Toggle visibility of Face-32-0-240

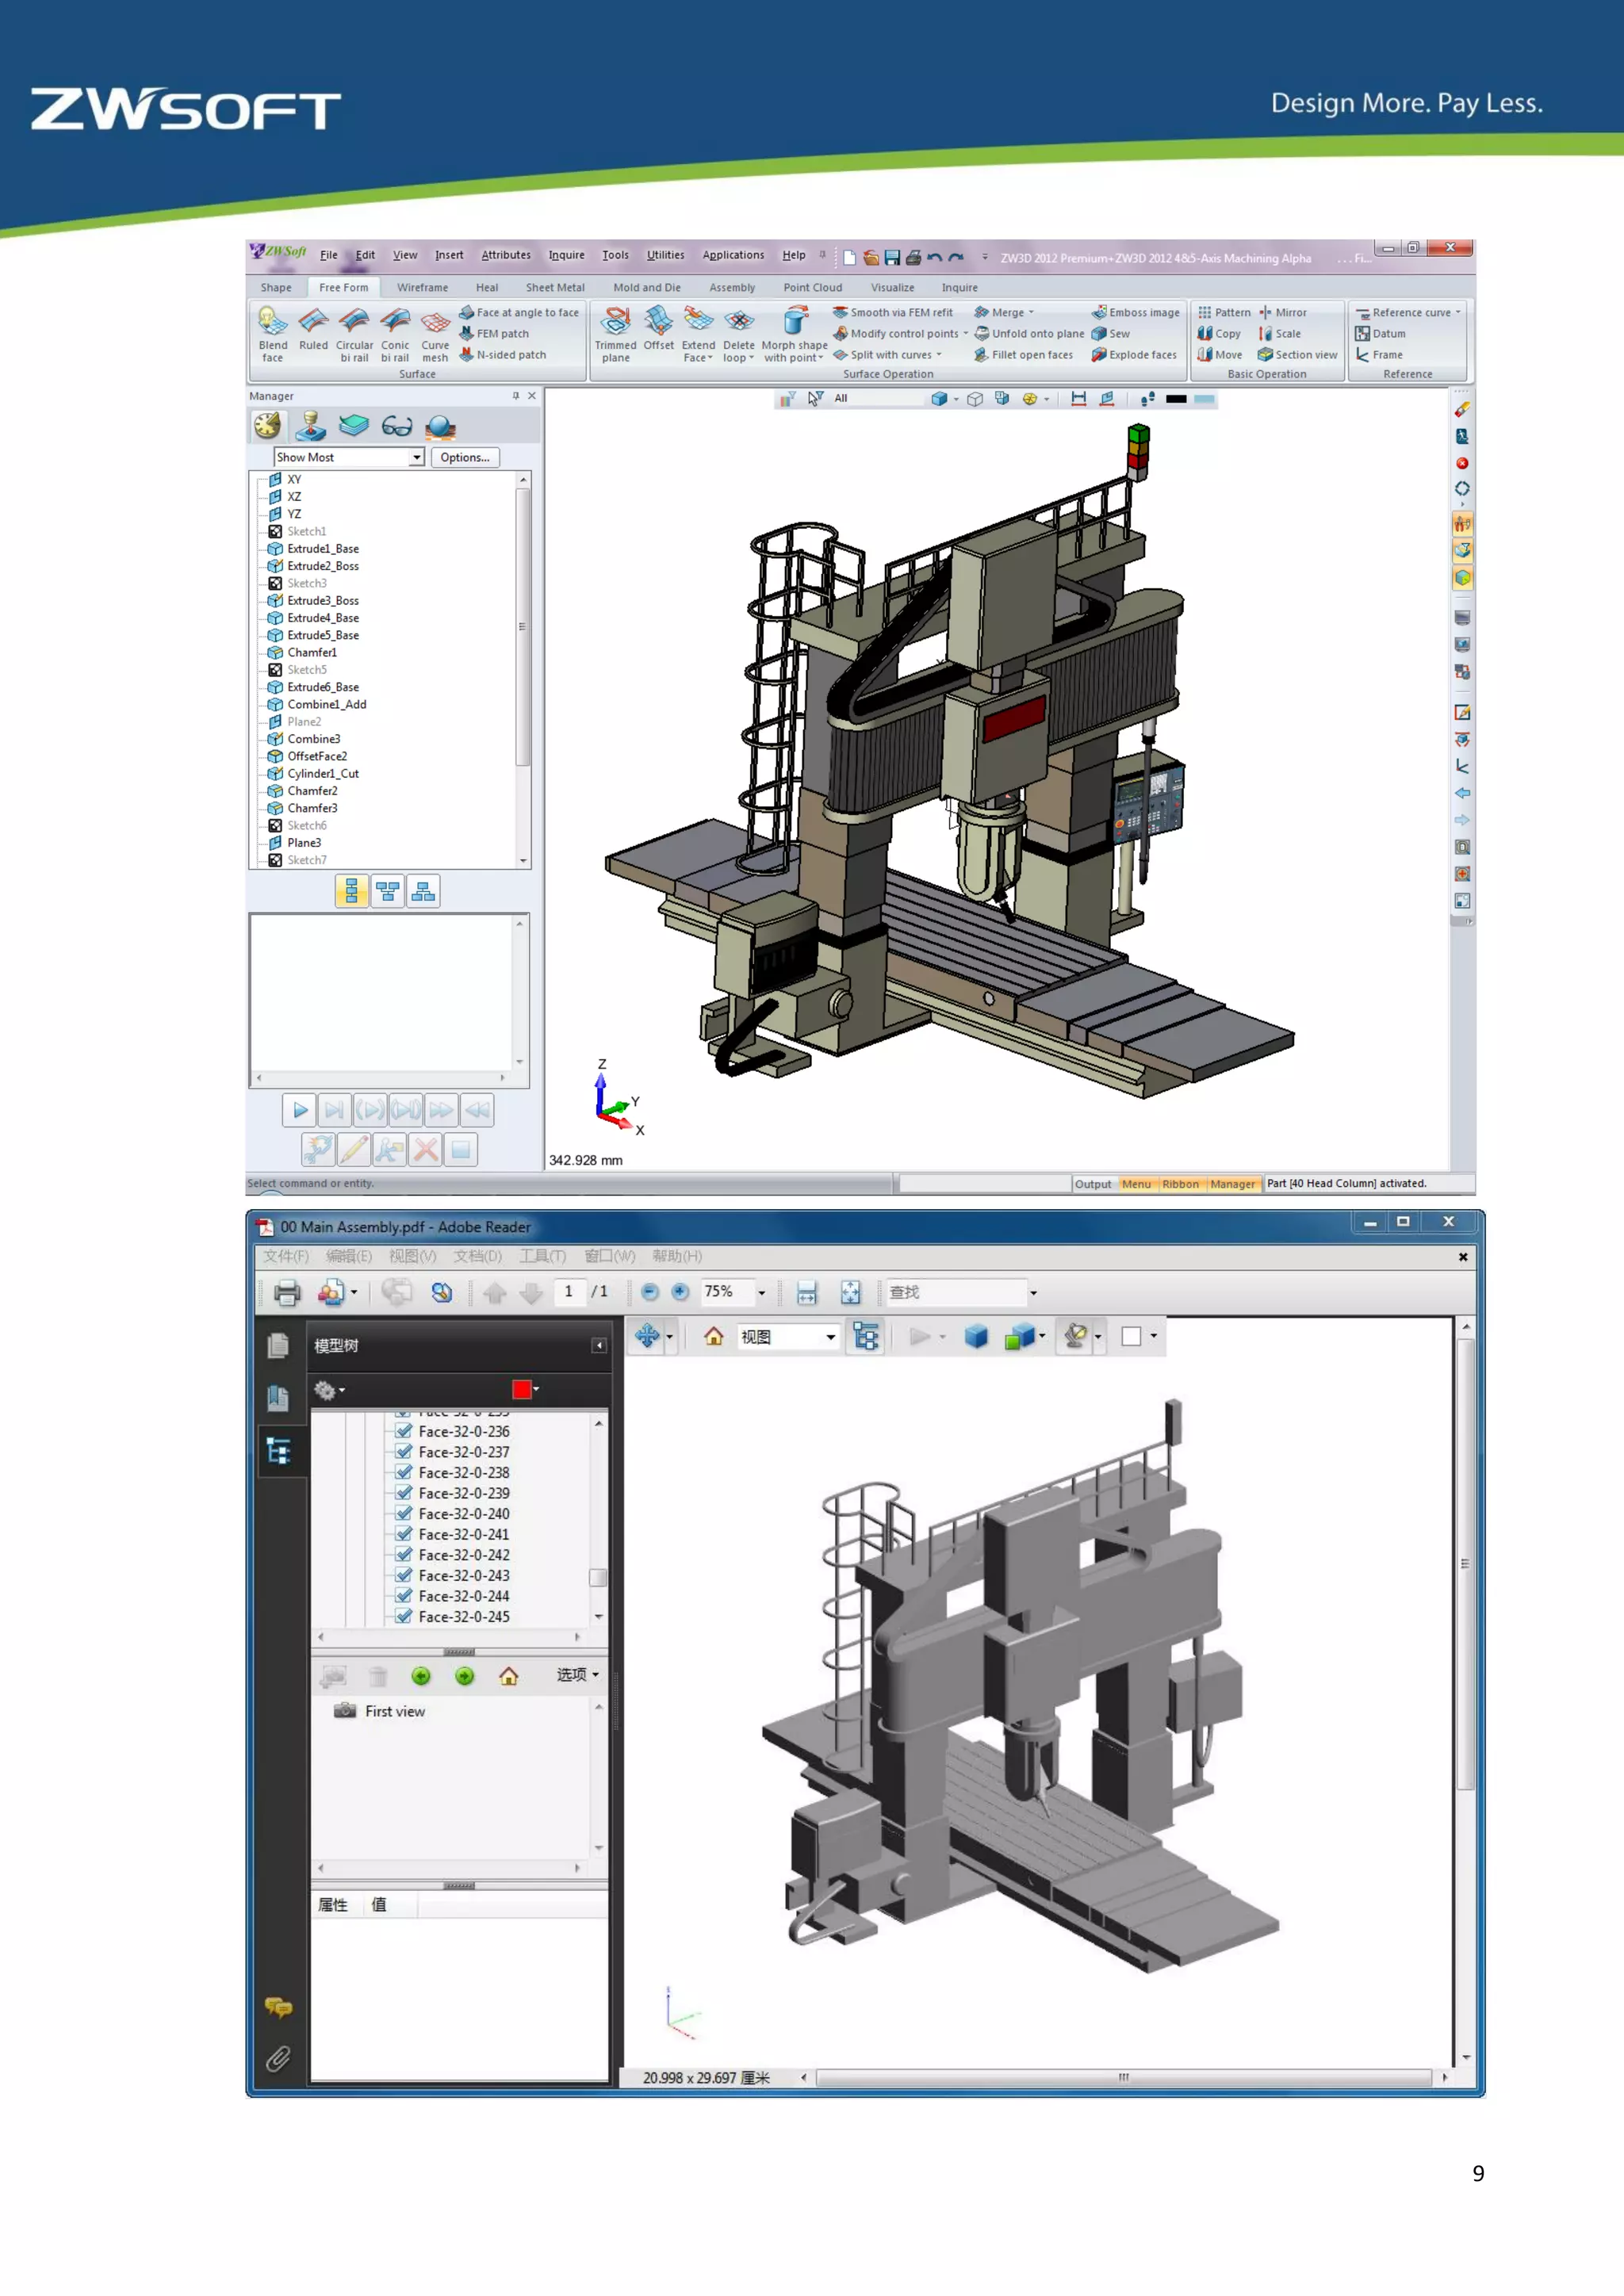[x=404, y=1513]
